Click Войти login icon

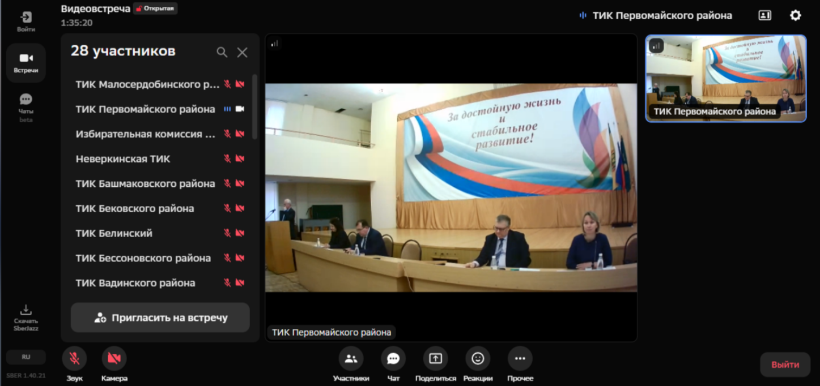coord(26,21)
